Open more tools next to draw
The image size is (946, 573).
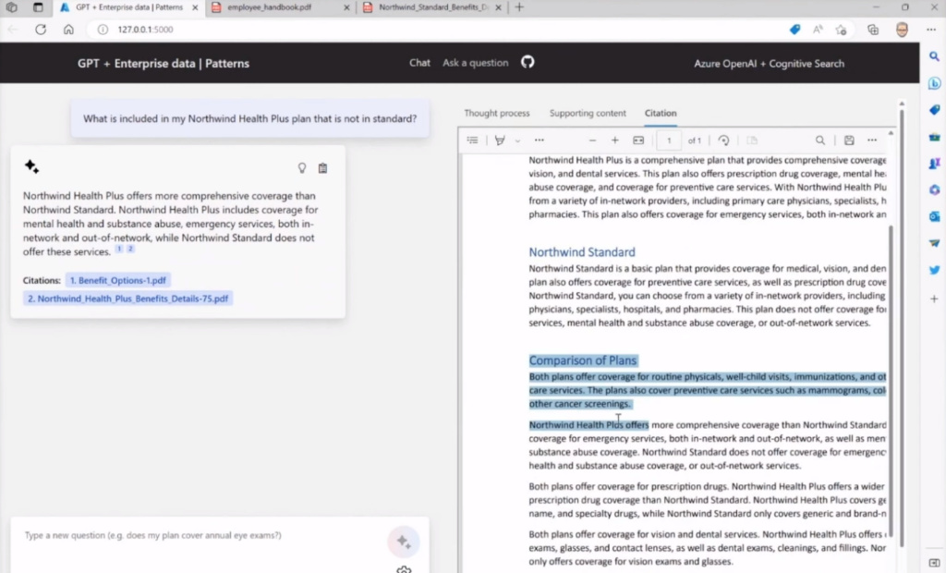[x=540, y=140]
